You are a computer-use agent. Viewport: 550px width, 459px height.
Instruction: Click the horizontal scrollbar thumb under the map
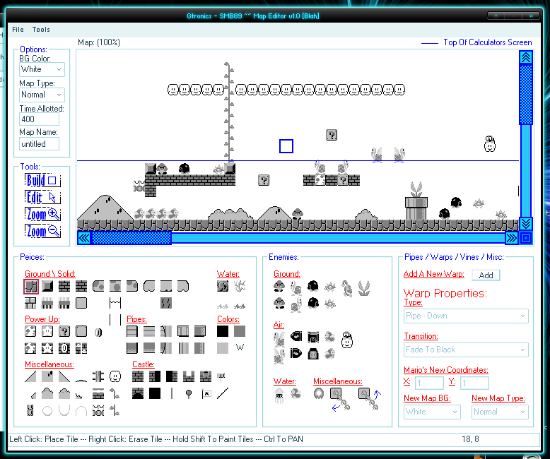[x=131, y=238]
